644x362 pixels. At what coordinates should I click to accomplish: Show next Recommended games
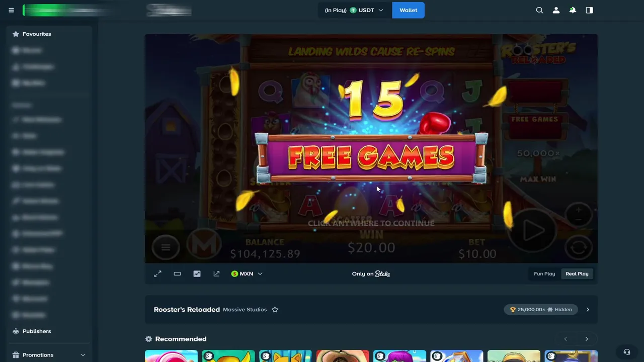[587, 339]
